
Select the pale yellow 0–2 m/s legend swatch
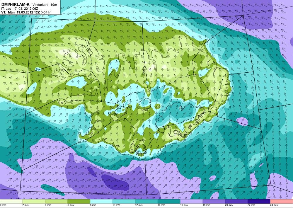click(x=11, y=202)
